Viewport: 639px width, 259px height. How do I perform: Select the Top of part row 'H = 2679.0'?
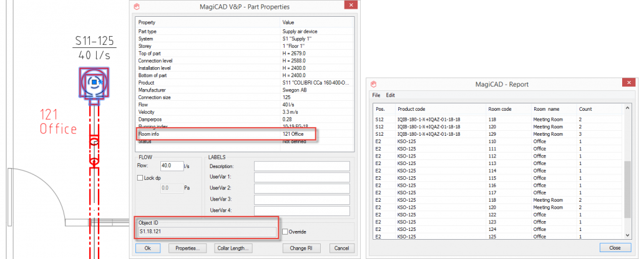245,54
